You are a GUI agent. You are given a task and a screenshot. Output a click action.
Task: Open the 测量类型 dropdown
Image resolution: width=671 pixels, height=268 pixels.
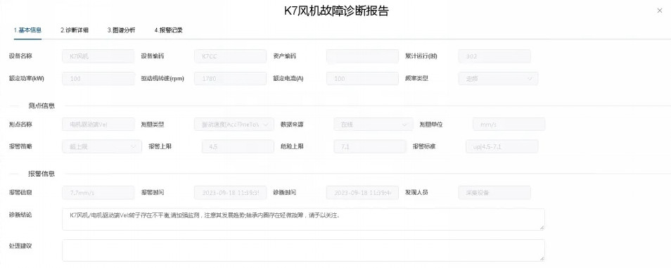click(234, 125)
